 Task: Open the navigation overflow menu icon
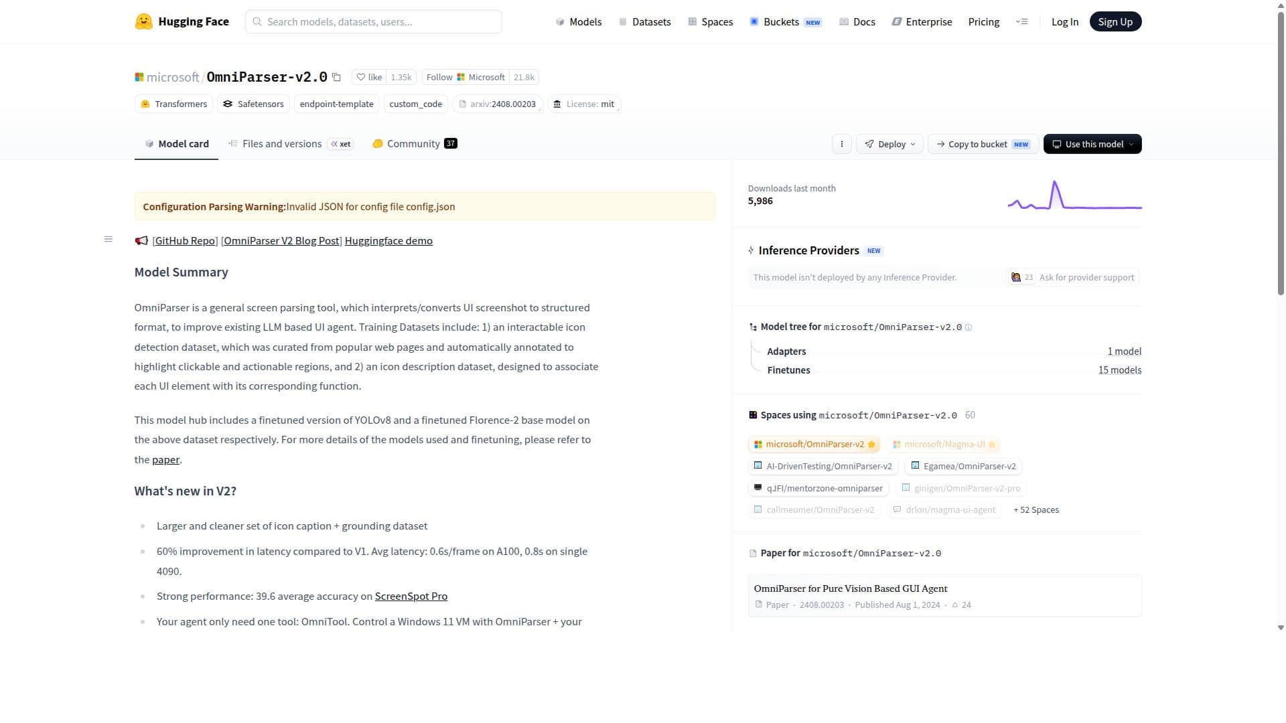[1021, 21]
